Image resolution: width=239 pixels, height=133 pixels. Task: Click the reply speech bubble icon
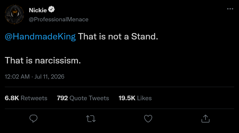pos(33,119)
